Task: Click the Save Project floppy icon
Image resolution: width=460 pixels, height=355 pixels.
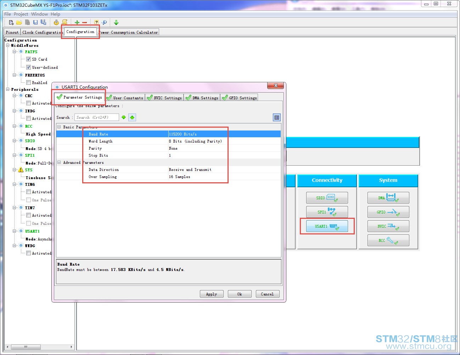Action: click(35, 22)
